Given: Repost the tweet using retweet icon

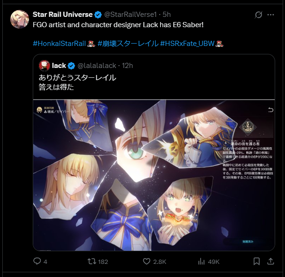Looking at the screenshot, I should tap(91, 262).
